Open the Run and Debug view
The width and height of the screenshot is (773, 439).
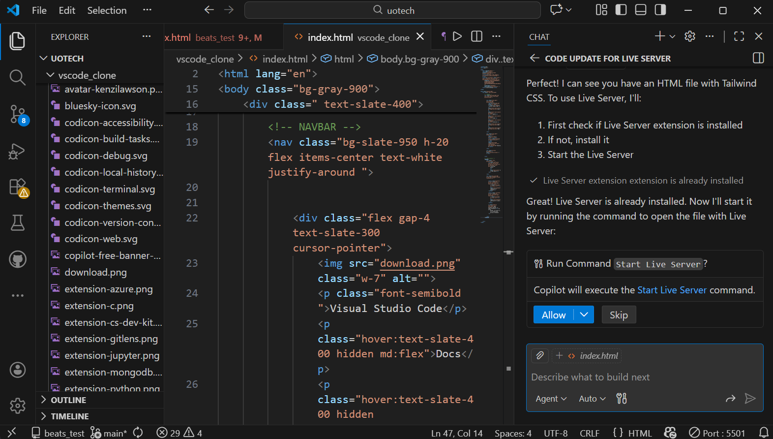[17, 151]
